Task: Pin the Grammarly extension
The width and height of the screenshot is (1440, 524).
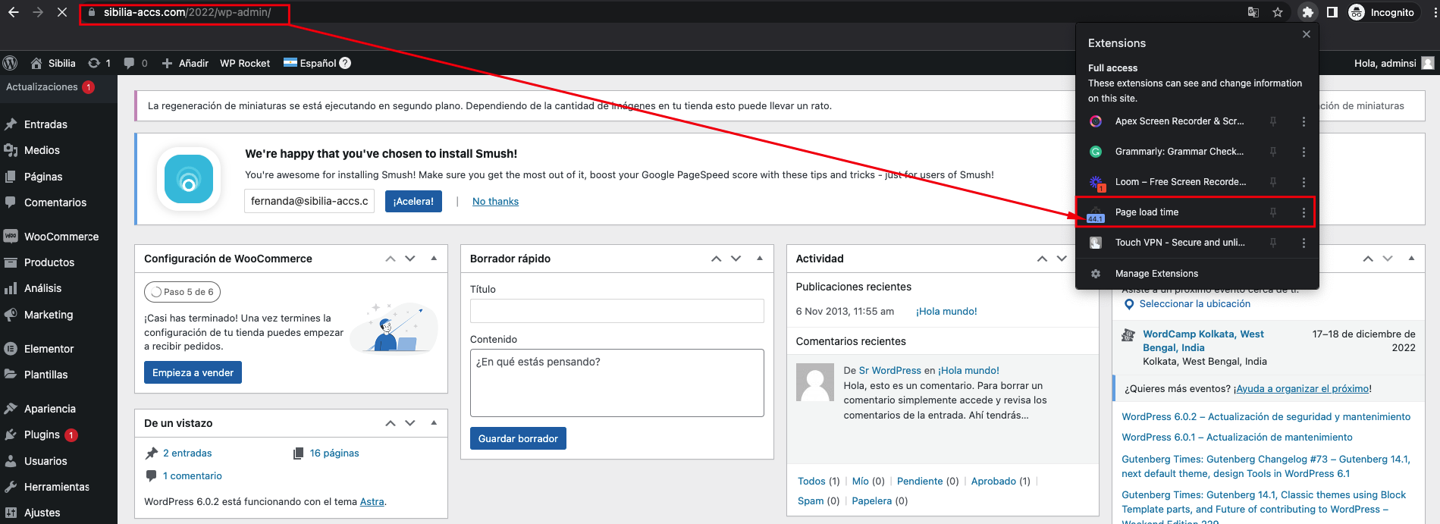Action: tap(1273, 152)
